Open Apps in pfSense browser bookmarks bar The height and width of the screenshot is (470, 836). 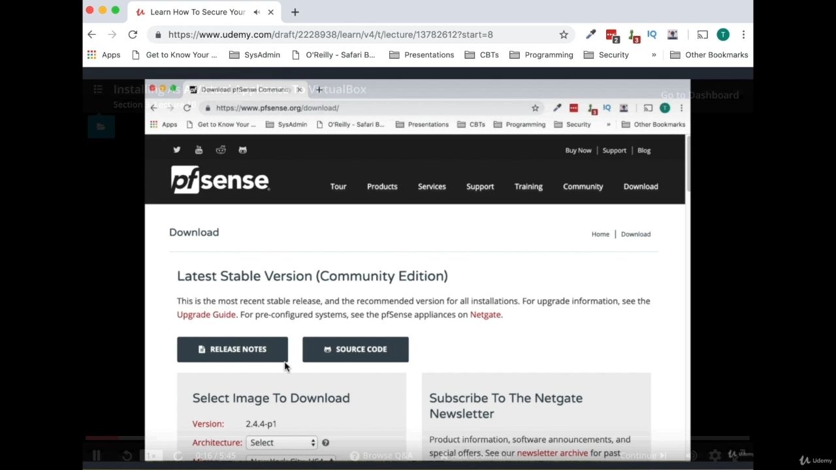pyautogui.click(x=164, y=124)
